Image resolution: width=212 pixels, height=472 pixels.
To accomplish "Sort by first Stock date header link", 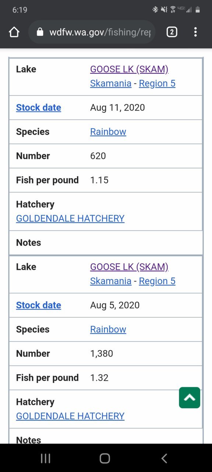I will (39, 107).
